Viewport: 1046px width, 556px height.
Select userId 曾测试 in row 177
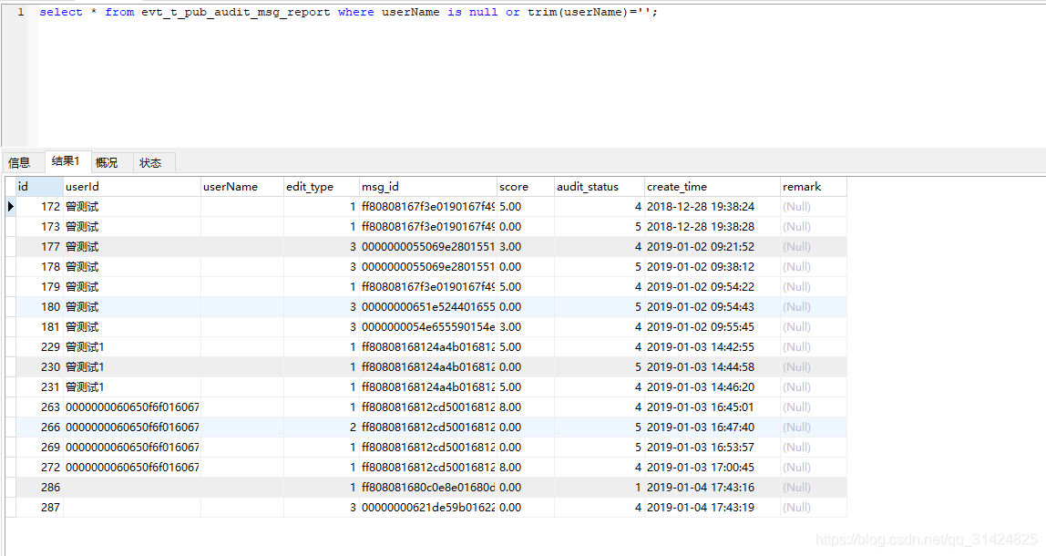(132, 247)
